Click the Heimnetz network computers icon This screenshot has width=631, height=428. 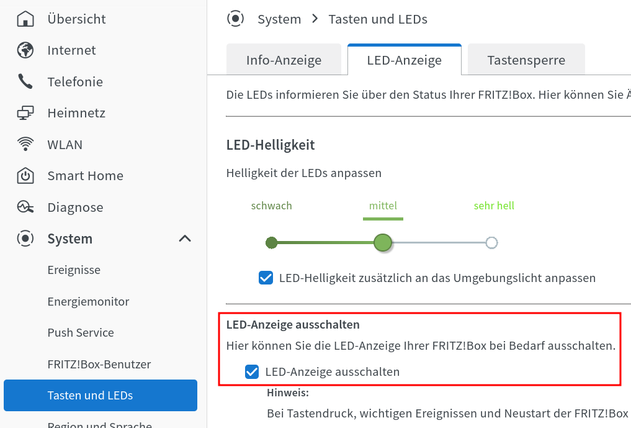pos(25,113)
